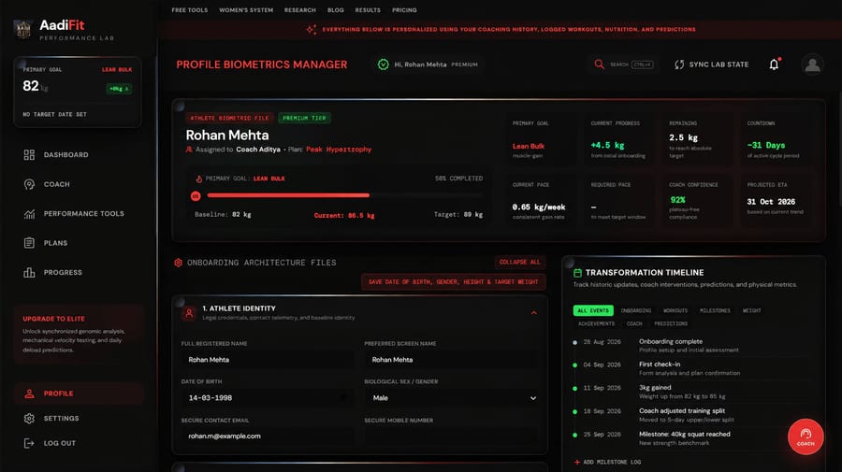Filter timeline by Coach
This screenshot has height=472, width=842.
[634, 324]
